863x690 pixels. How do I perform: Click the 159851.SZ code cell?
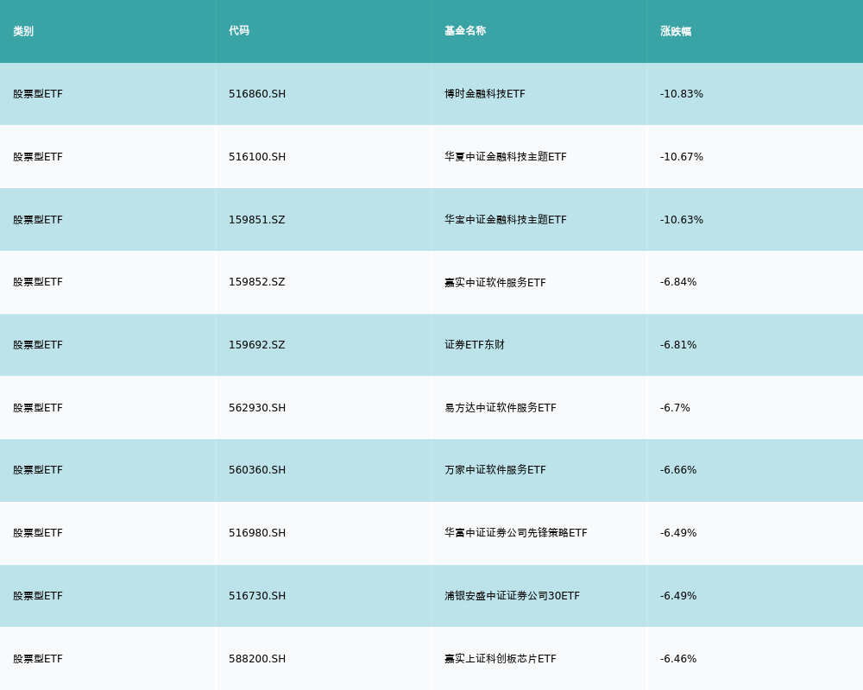(256, 220)
